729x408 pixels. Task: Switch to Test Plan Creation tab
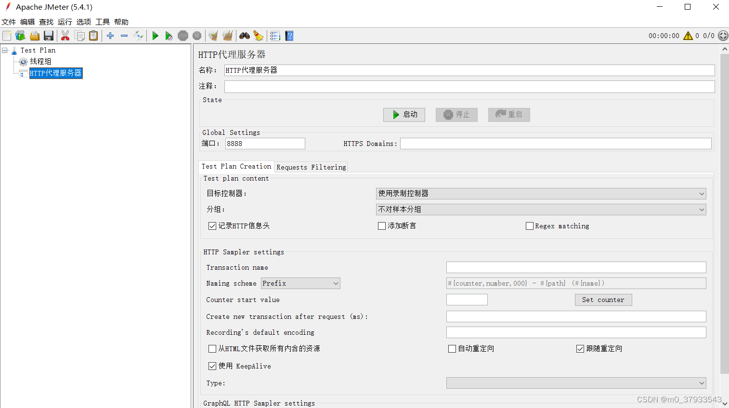(236, 166)
